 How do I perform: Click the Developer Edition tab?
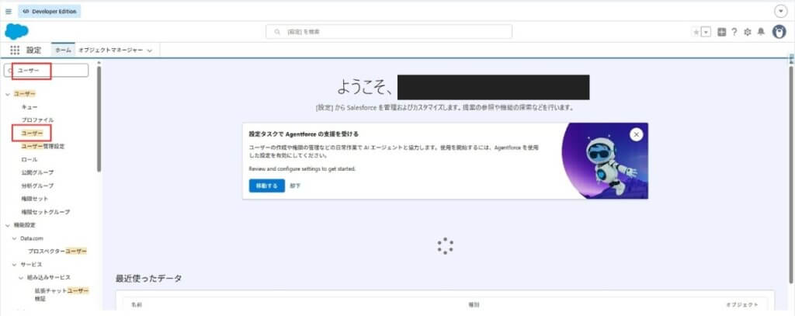click(x=49, y=11)
